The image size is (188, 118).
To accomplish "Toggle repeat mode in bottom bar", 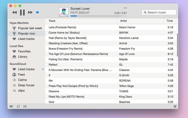I will tap(18, 106).
